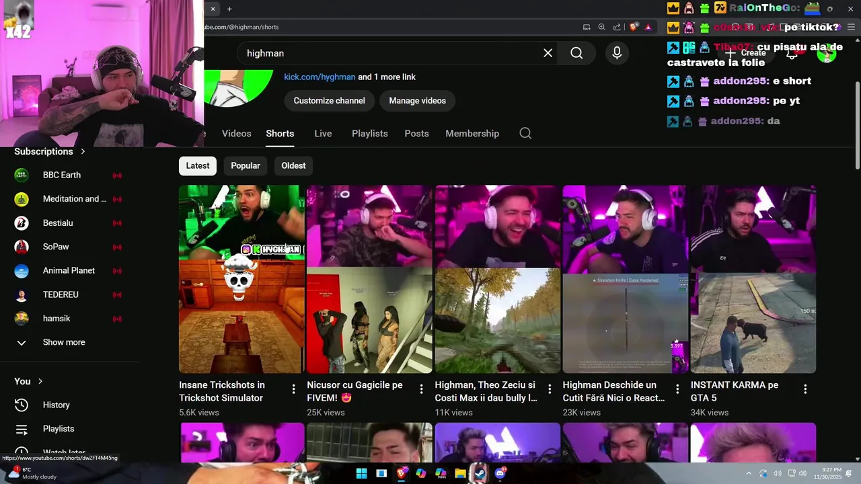The image size is (861, 484).
Task: Click Brave Rewards triangle icon
Action: (x=648, y=27)
